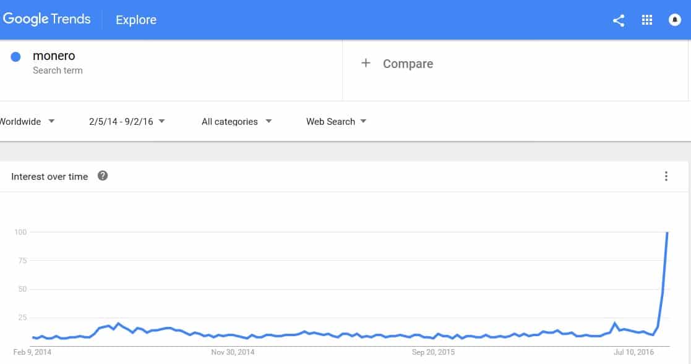Open the chart's three-dot options menu
Image resolution: width=691 pixels, height=364 pixels.
(666, 176)
